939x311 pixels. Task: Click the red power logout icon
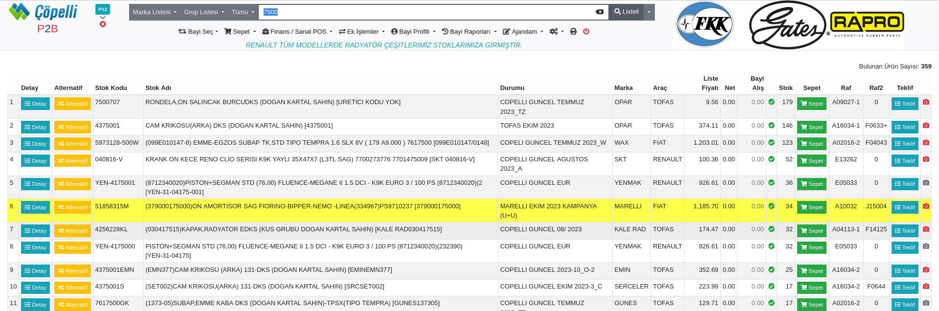pyautogui.click(x=586, y=31)
